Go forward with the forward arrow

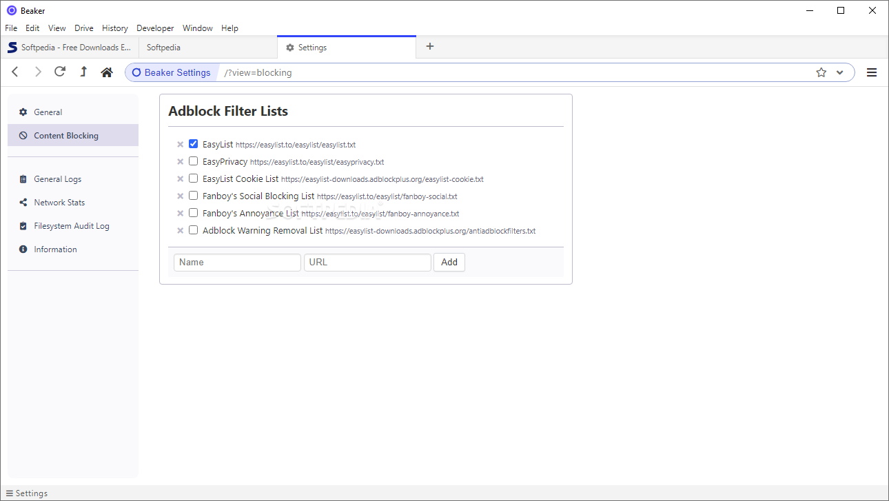coord(38,72)
